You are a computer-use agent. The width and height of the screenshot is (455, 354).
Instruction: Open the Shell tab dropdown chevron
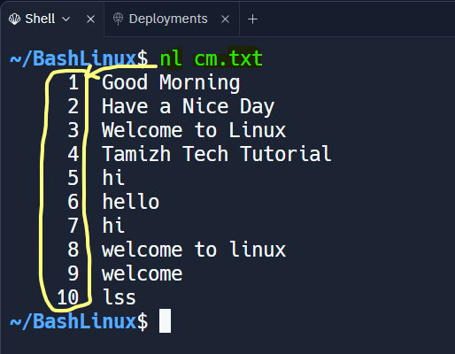point(66,19)
